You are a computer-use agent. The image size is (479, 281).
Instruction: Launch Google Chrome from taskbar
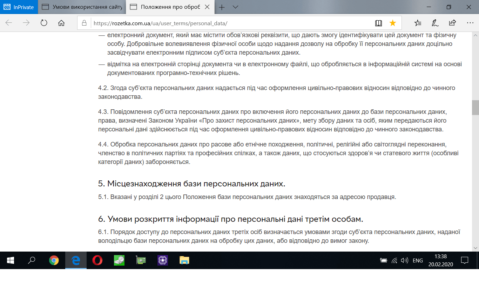click(x=54, y=260)
